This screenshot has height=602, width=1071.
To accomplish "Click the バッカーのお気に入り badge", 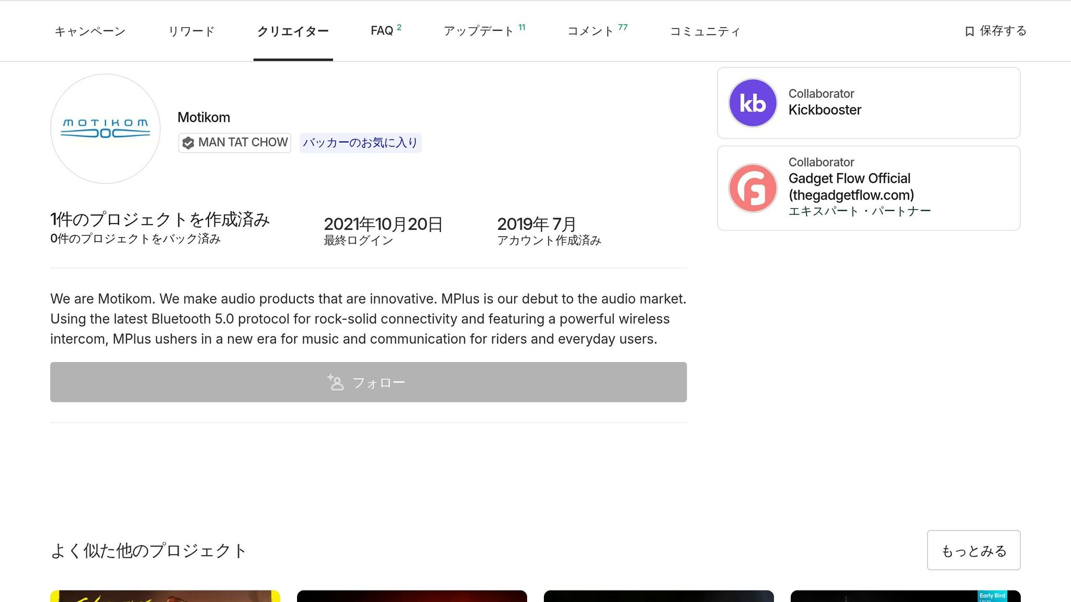I will [360, 143].
